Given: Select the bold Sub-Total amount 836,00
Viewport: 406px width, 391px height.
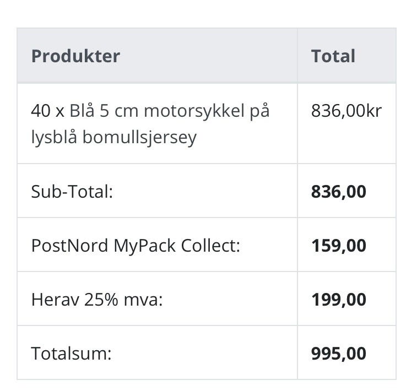Looking at the screenshot, I should [338, 192].
